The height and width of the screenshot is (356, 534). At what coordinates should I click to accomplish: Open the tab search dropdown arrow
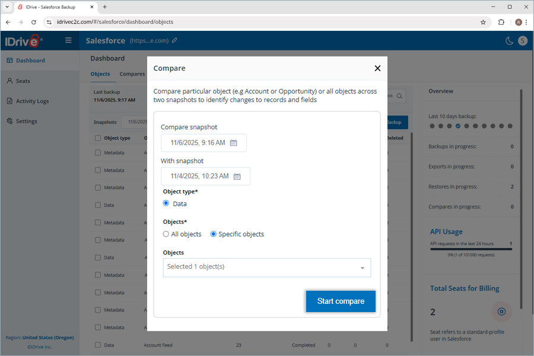pos(7,7)
